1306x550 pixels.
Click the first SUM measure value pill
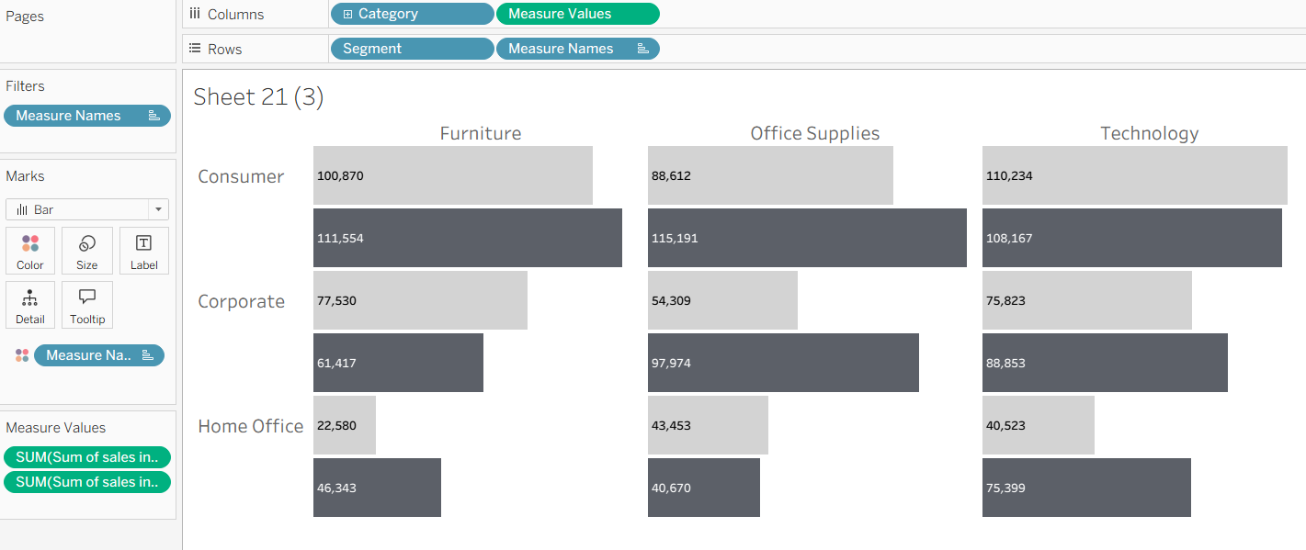point(87,457)
